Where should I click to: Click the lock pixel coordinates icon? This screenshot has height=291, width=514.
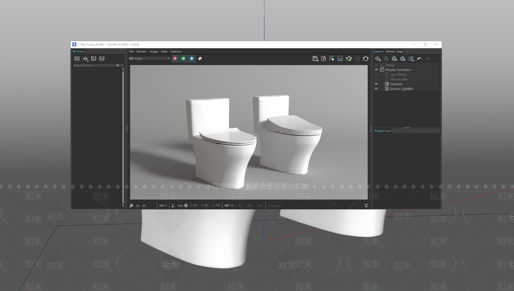pyautogui.click(x=131, y=205)
